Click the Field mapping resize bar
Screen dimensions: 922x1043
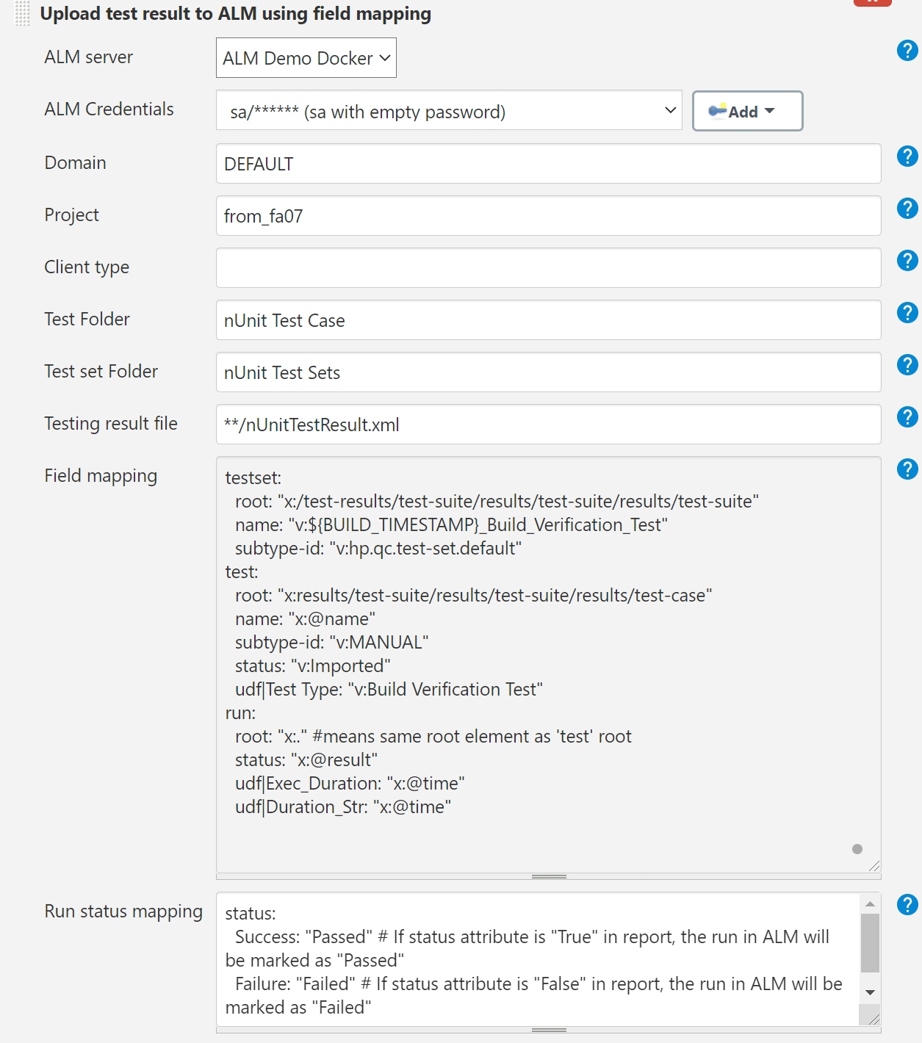click(x=548, y=876)
